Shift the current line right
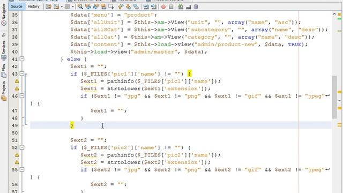The height and width of the screenshot is (193, 343). point(154,6)
